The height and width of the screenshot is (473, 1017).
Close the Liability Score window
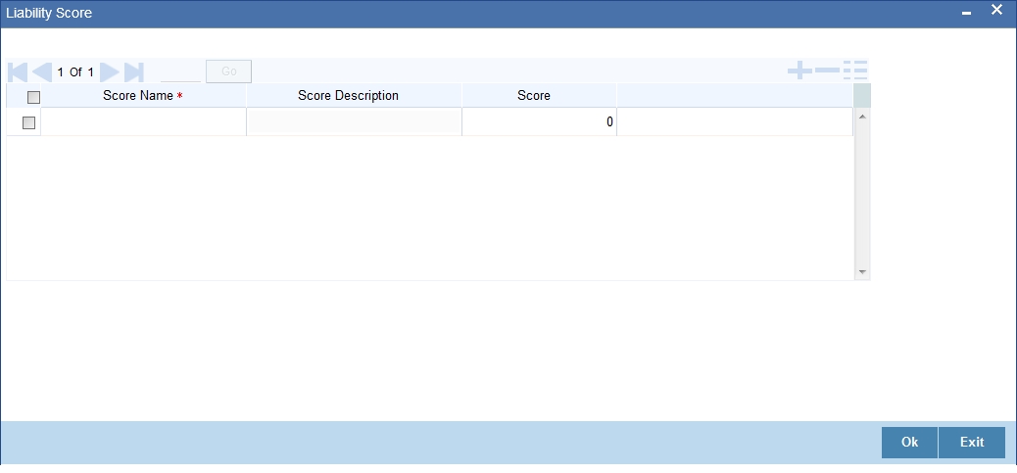point(996,10)
